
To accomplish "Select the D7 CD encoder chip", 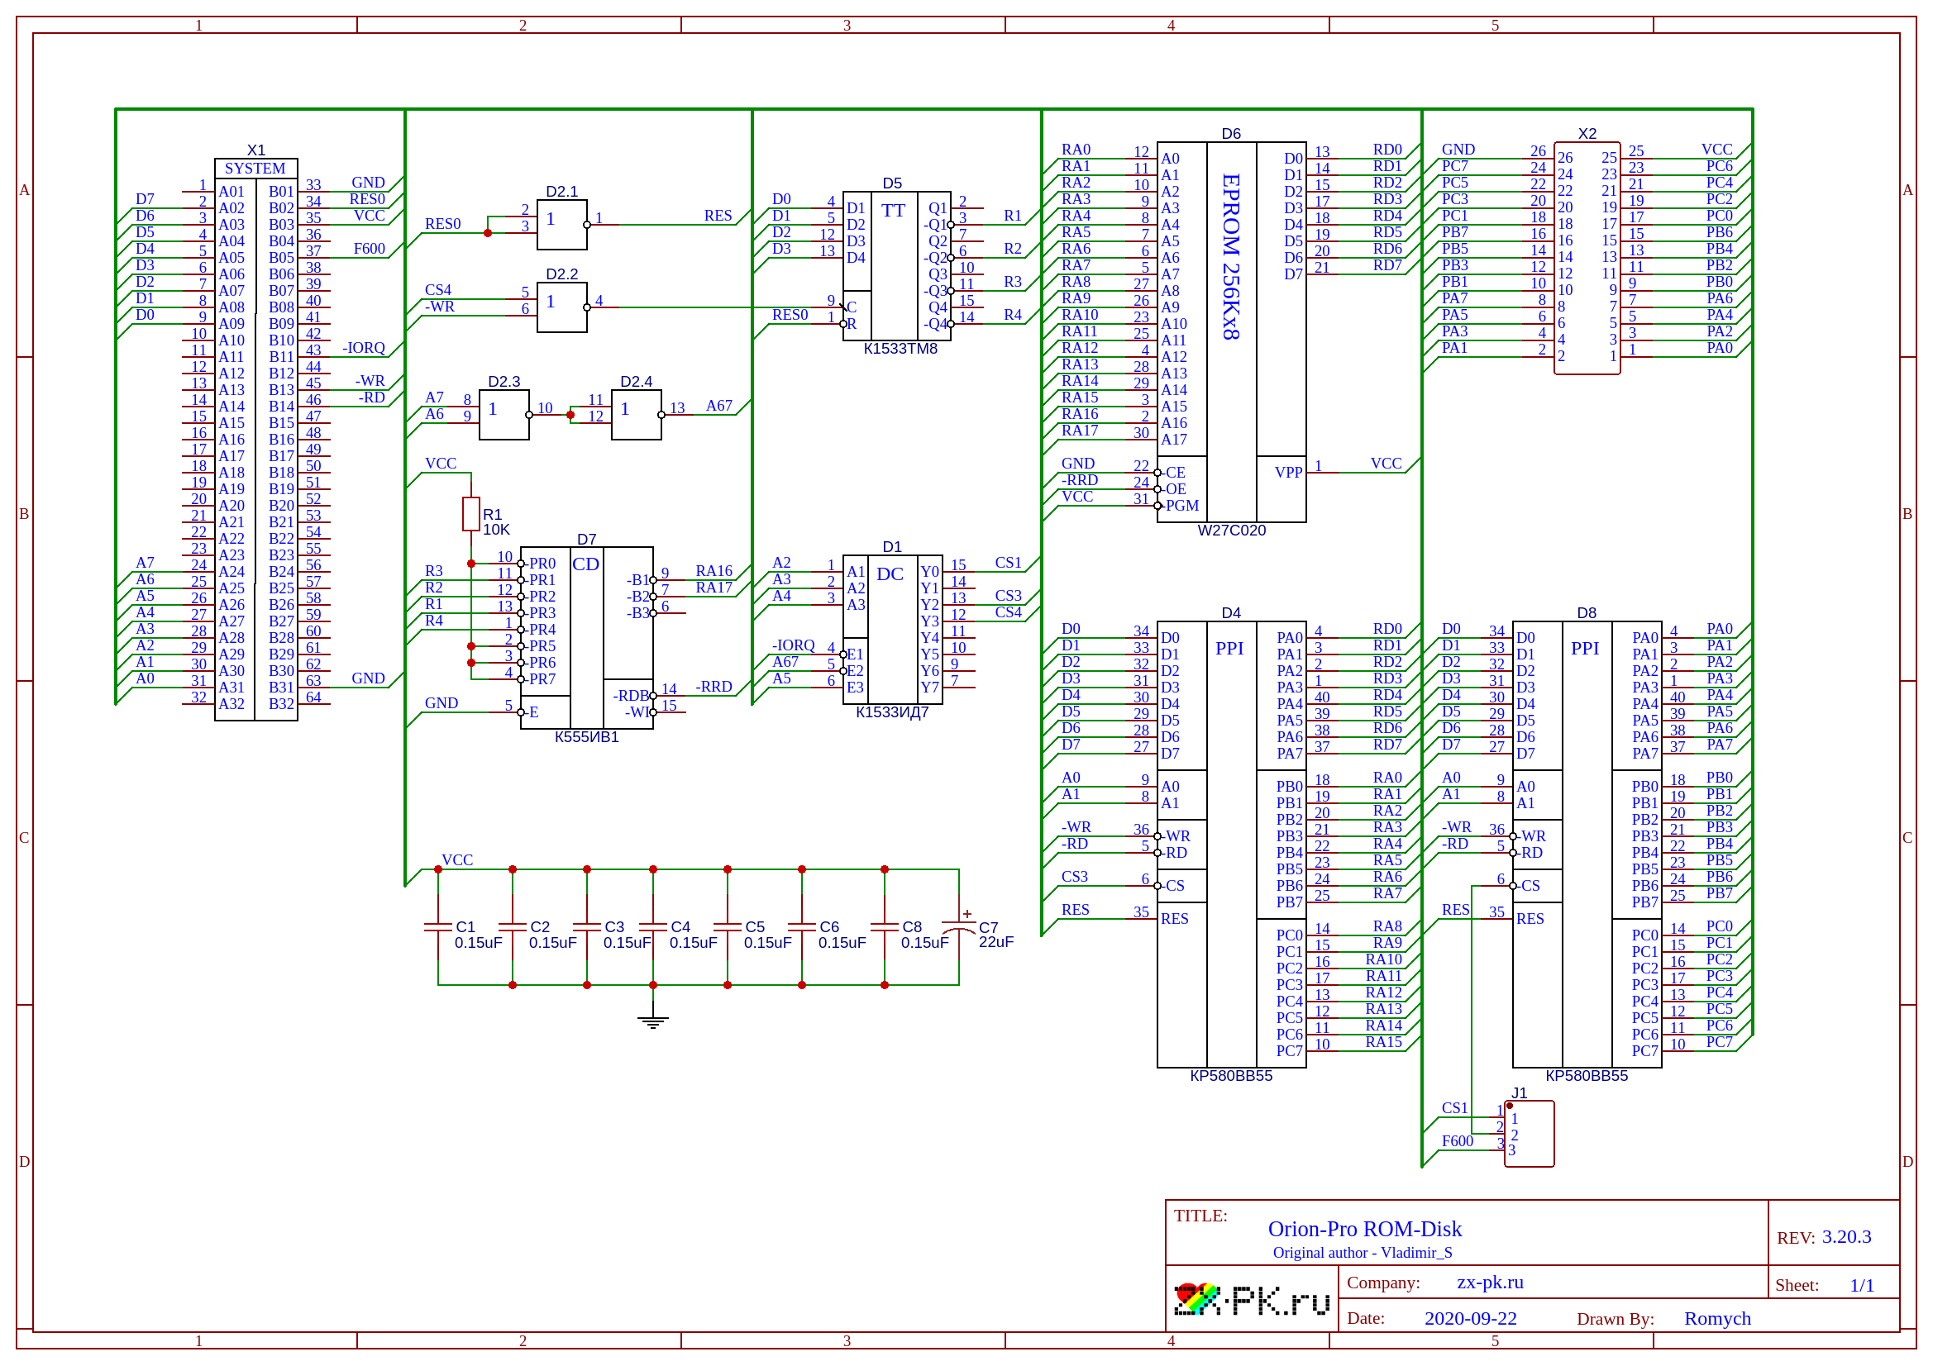I will 587,638.
